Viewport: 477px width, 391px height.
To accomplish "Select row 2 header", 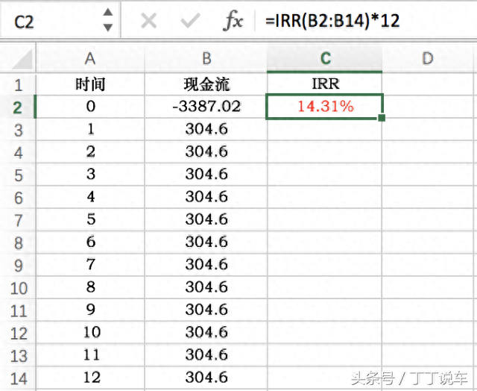I will coord(18,107).
